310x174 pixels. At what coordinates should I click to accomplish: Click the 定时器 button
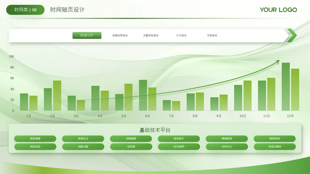(x=131, y=147)
